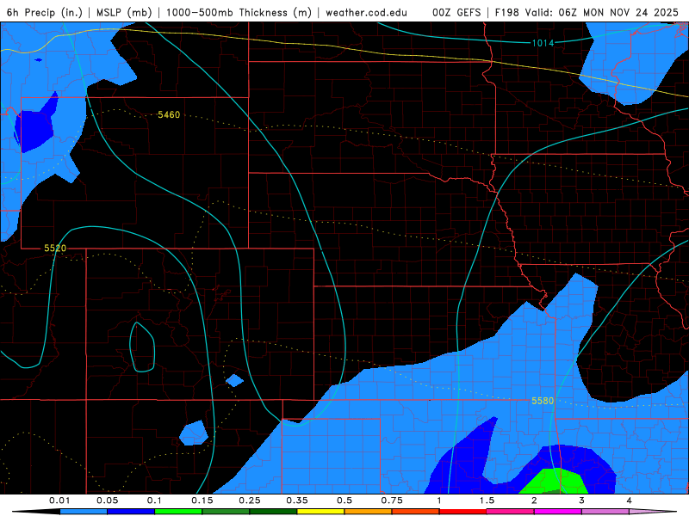Viewport: 689px width, 516px height.
Task: Click the 2 value on the color scale
Action: point(534,501)
